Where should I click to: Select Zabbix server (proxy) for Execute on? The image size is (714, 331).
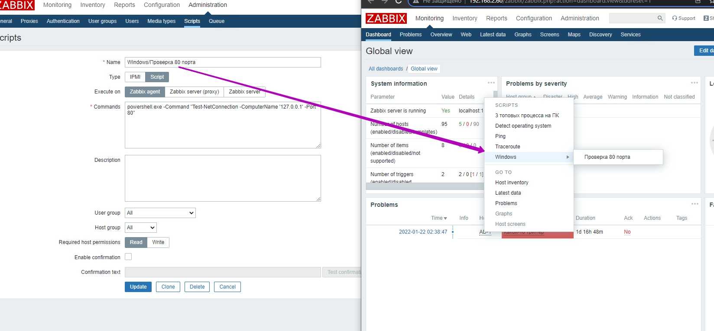click(194, 92)
